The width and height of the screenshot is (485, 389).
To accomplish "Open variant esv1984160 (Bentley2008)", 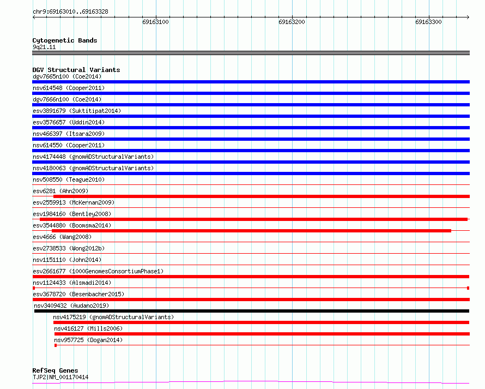I will pyautogui.click(x=72, y=214).
